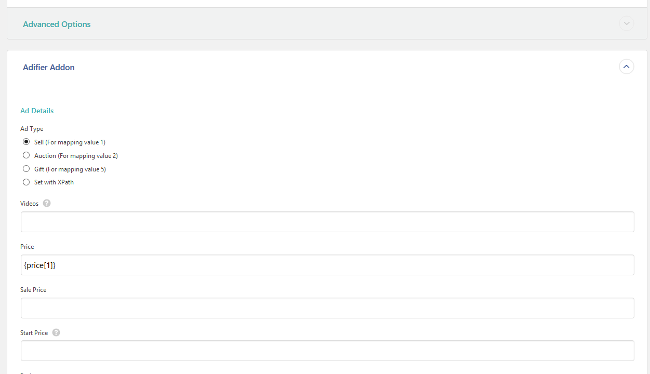Choose Auction ad type option
Viewport: 650px width, 374px height.
(x=26, y=155)
